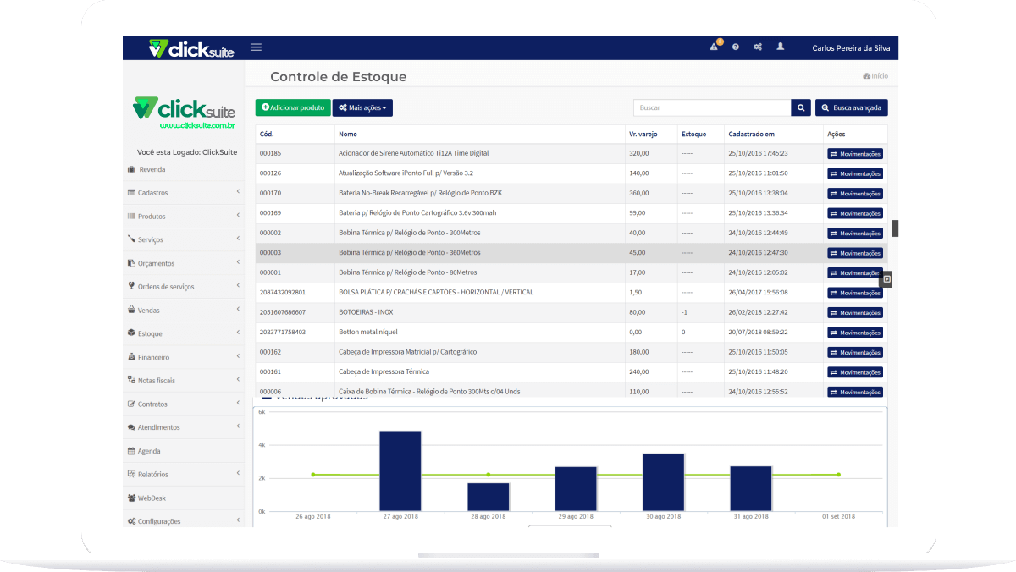Expand the Orçamentos sidebar chevron
The width and height of the screenshot is (1016, 572).
click(239, 263)
